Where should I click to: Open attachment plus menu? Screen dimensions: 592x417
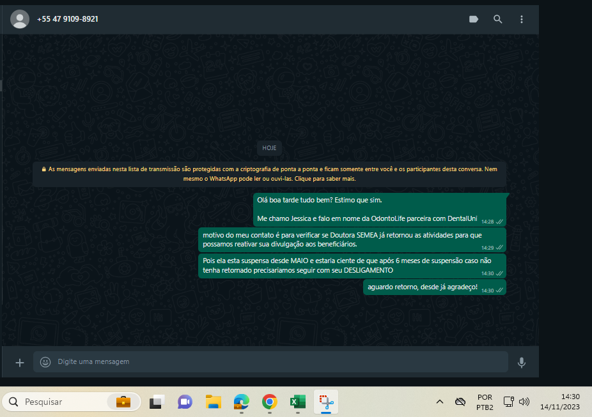click(x=20, y=363)
